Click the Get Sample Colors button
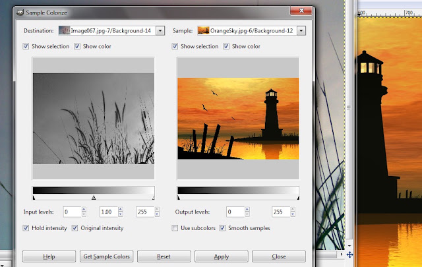422x267 pixels. click(x=107, y=256)
